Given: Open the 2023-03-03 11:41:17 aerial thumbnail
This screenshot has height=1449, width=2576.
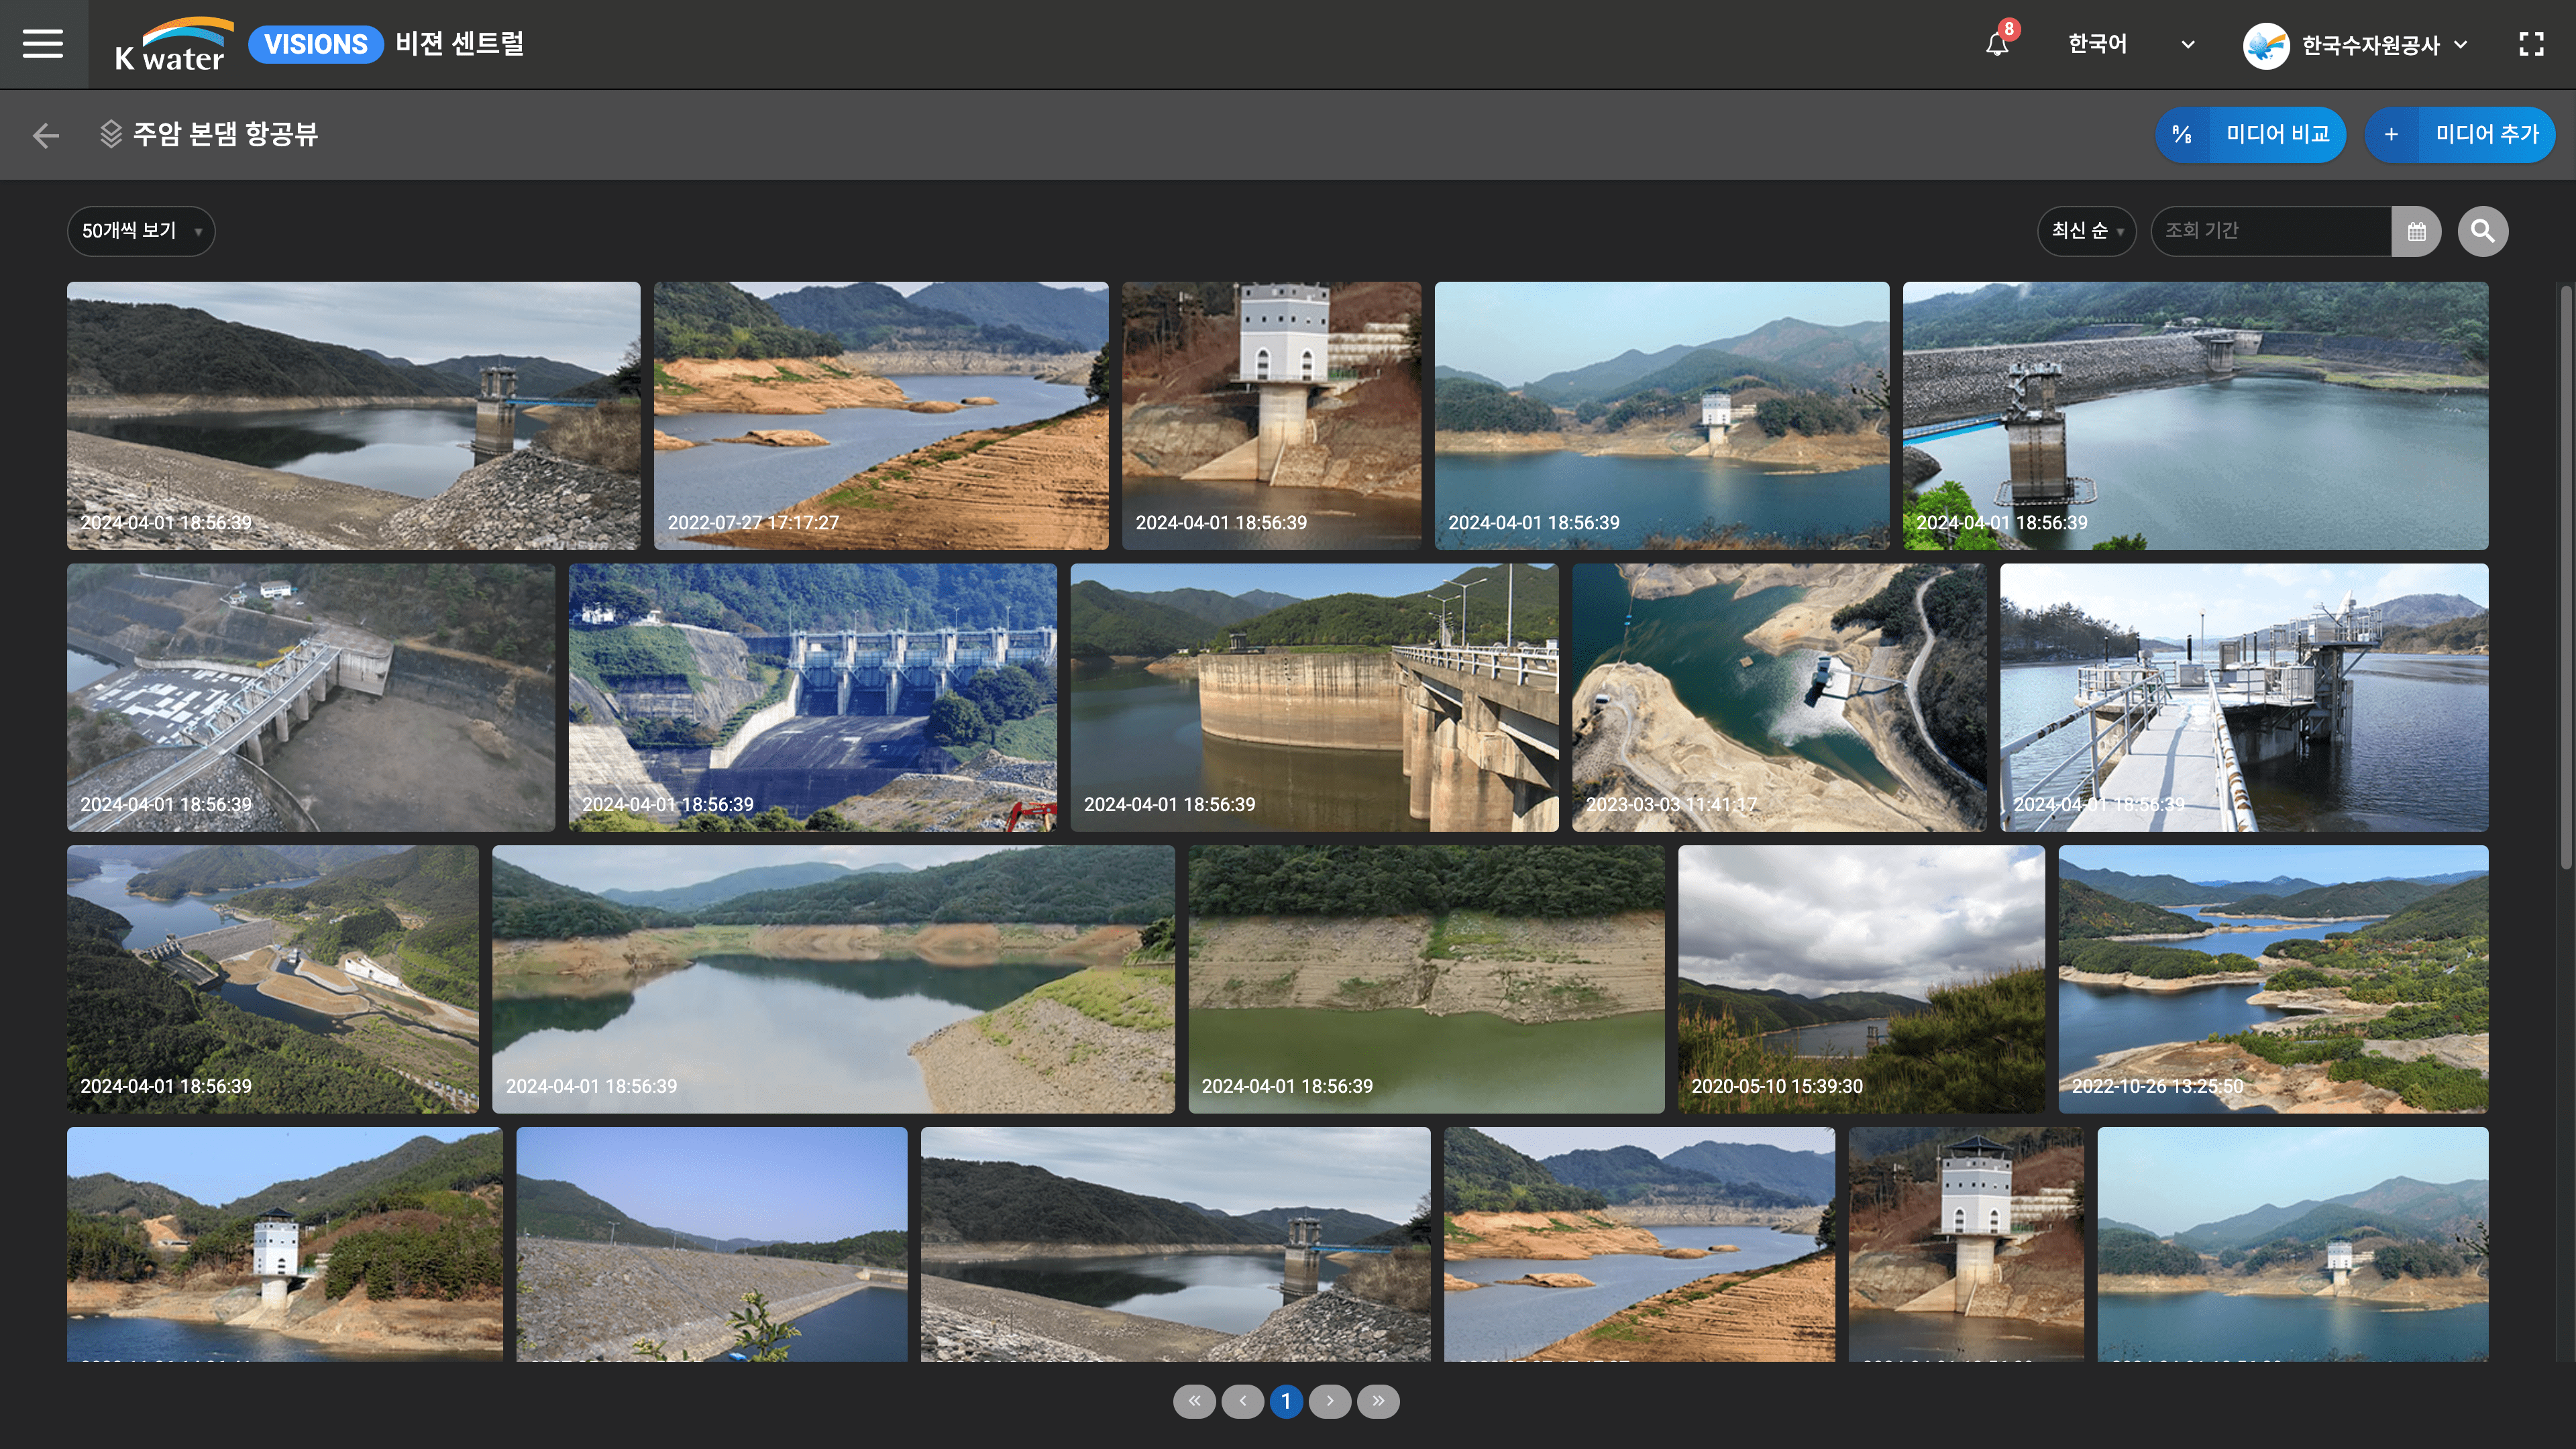Looking at the screenshot, I should (x=1778, y=697).
